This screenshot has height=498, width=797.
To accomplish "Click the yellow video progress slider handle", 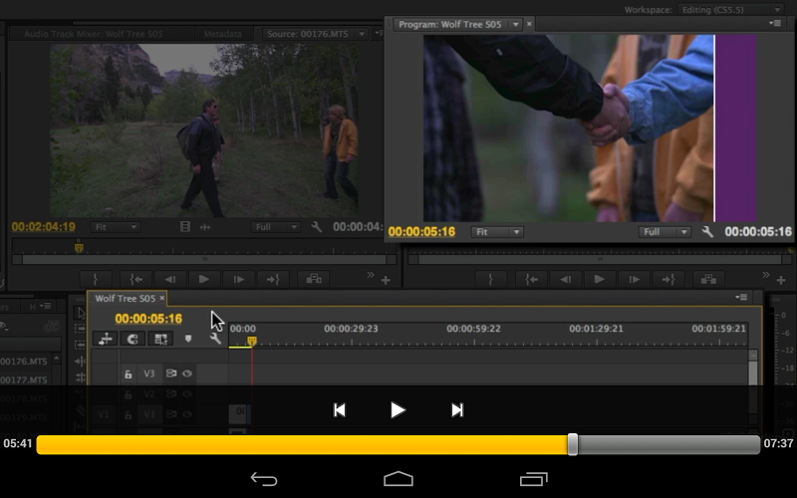I will 573,444.
